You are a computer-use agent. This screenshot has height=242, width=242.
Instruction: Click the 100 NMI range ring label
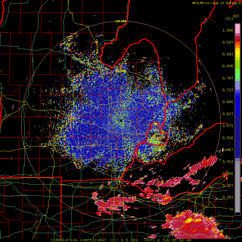pos(121,21)
